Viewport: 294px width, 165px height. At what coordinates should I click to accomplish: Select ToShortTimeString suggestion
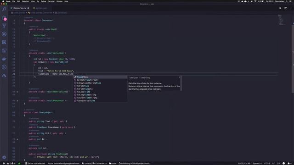pyautogui.click(x=100, y=98)
